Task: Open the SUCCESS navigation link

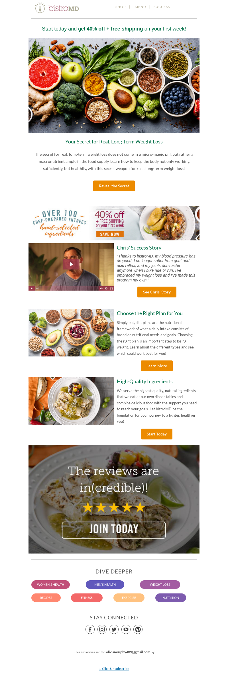Action: [162, 7]
